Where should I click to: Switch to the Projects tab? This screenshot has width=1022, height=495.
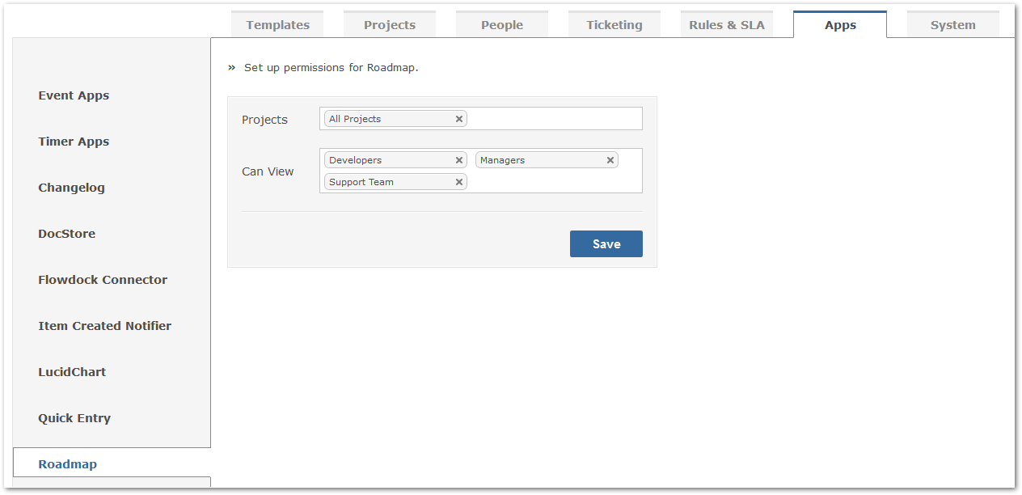390,24
